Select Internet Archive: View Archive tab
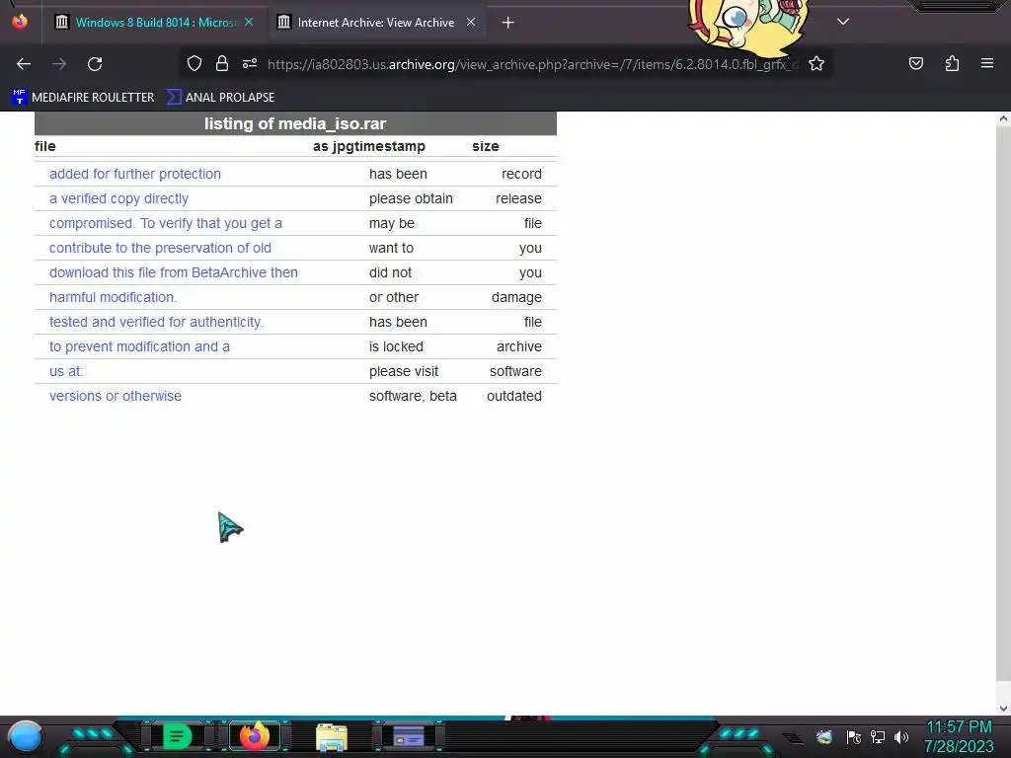The height and width of the screenshot is (758, 1011). point(376,22)
